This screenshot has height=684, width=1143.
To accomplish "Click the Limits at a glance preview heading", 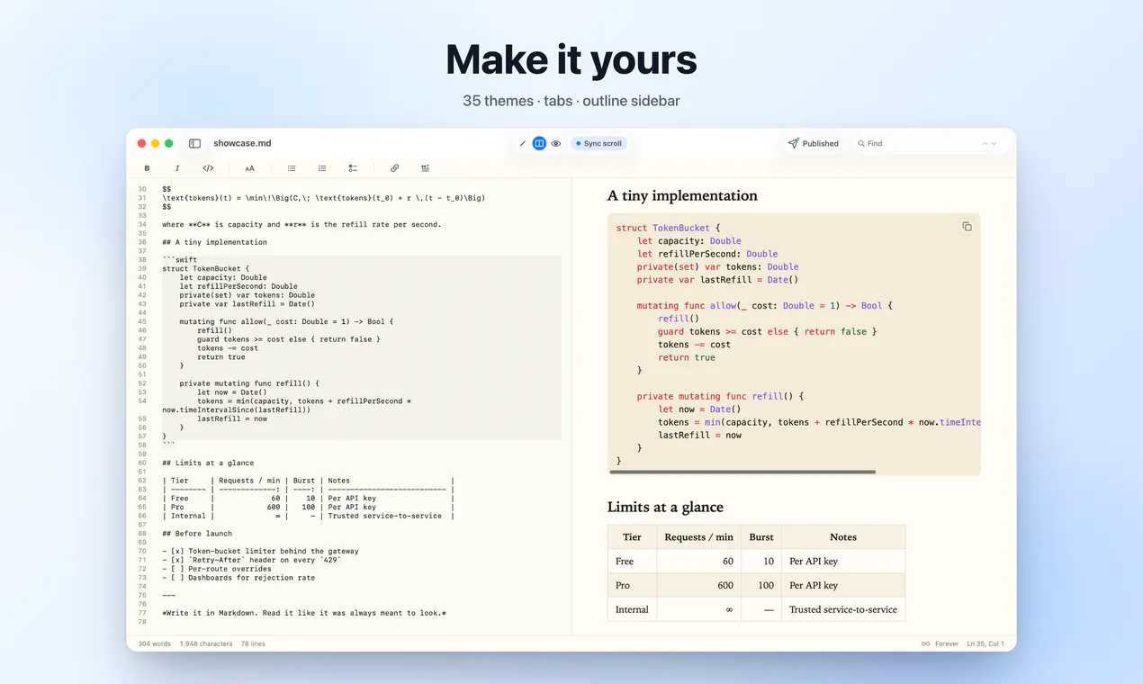I will tap(665, 507).
